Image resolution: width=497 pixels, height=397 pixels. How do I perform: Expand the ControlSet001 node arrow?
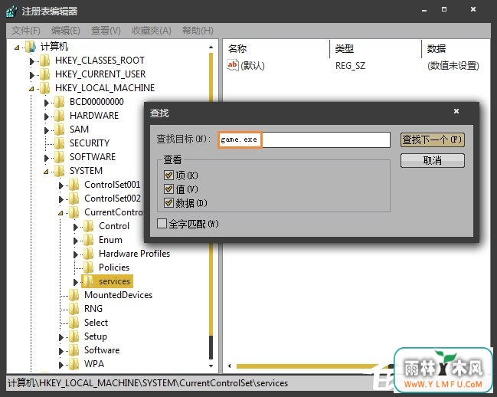(x=60, y=185)
